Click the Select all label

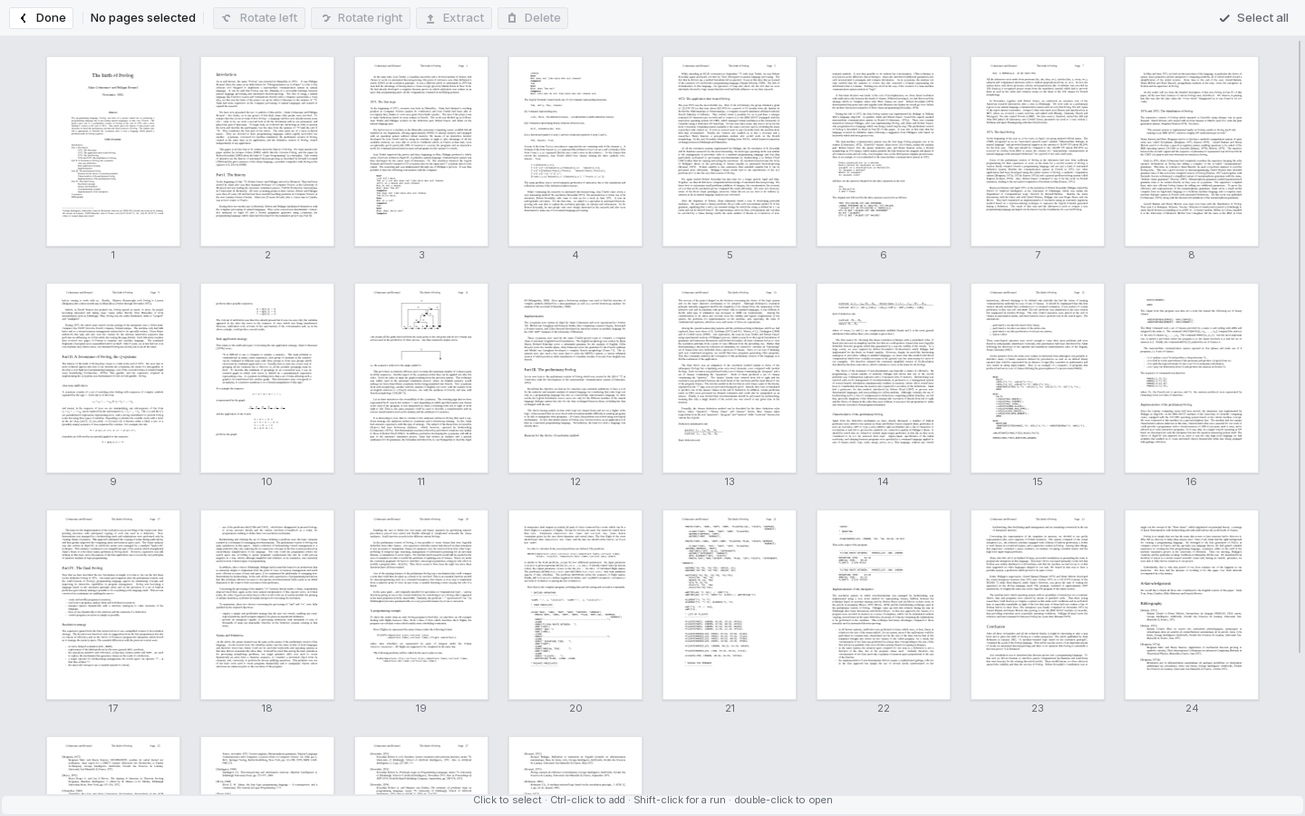coord(1262,18)
